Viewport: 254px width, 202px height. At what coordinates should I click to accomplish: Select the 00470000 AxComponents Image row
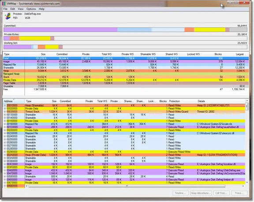(124, 173)
